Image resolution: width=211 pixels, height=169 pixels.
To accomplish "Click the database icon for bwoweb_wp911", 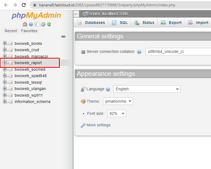I will 11,95.
